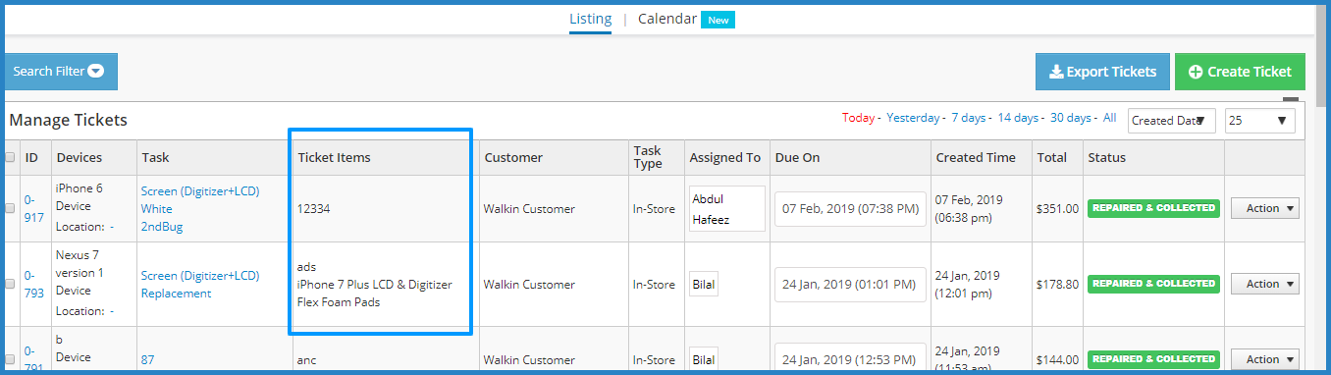Open task Screen (Digitizer+LCD) Replacement

[199, 284]
